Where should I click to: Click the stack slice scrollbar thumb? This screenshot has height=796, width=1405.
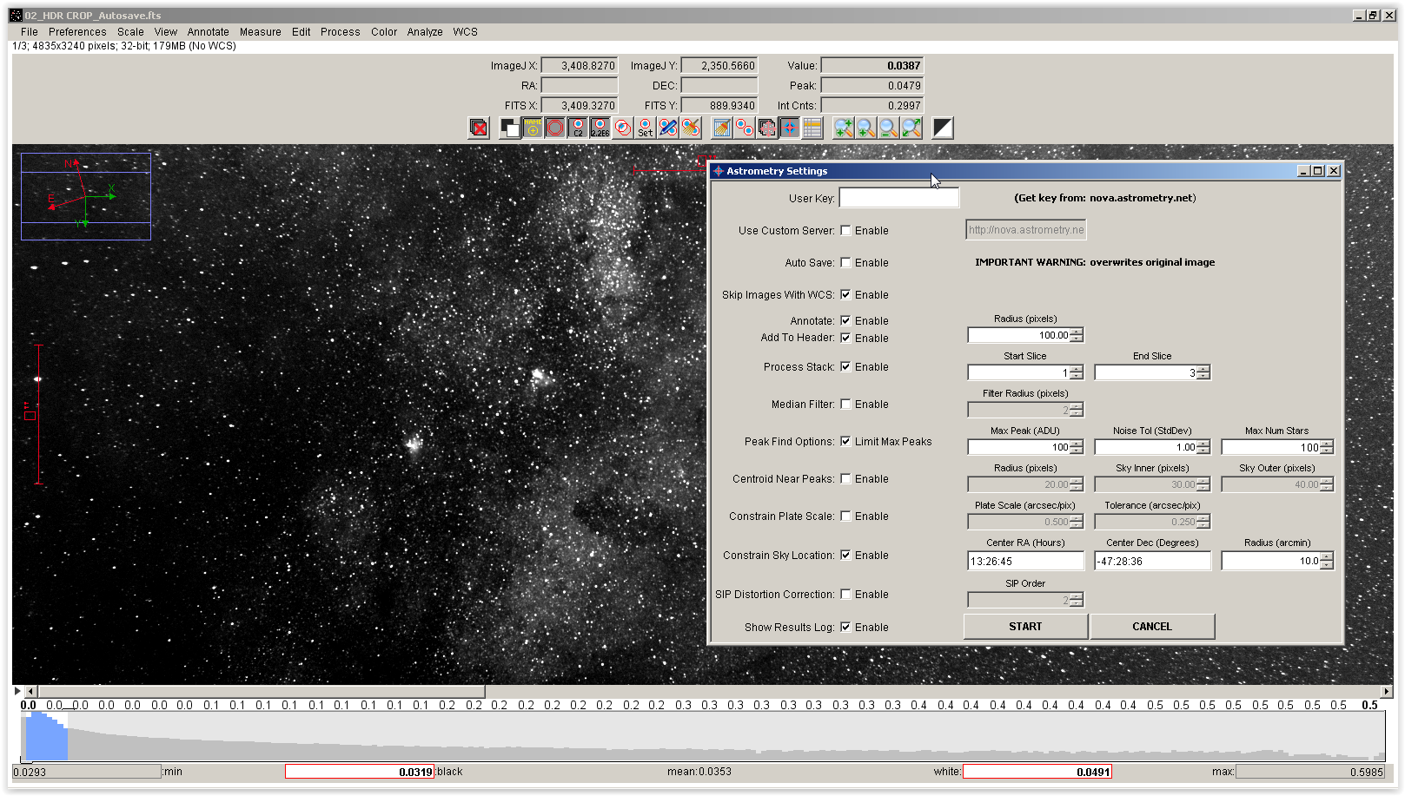click(262, 692)
